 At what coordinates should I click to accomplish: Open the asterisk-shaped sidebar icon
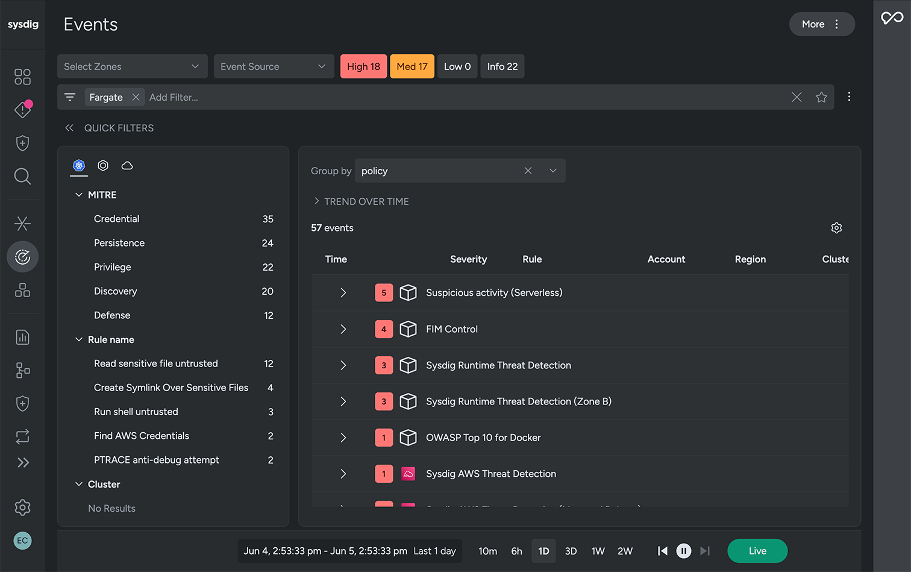[x=22, y=224]
